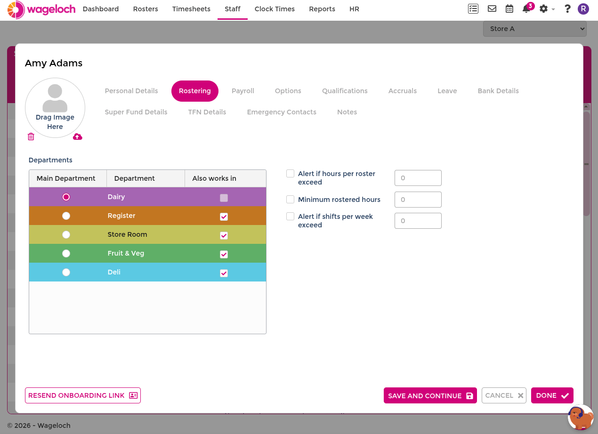Open Staff in top navigation
Image resolution: width=598 pixels, height=434 pixels.
[233, 9]
